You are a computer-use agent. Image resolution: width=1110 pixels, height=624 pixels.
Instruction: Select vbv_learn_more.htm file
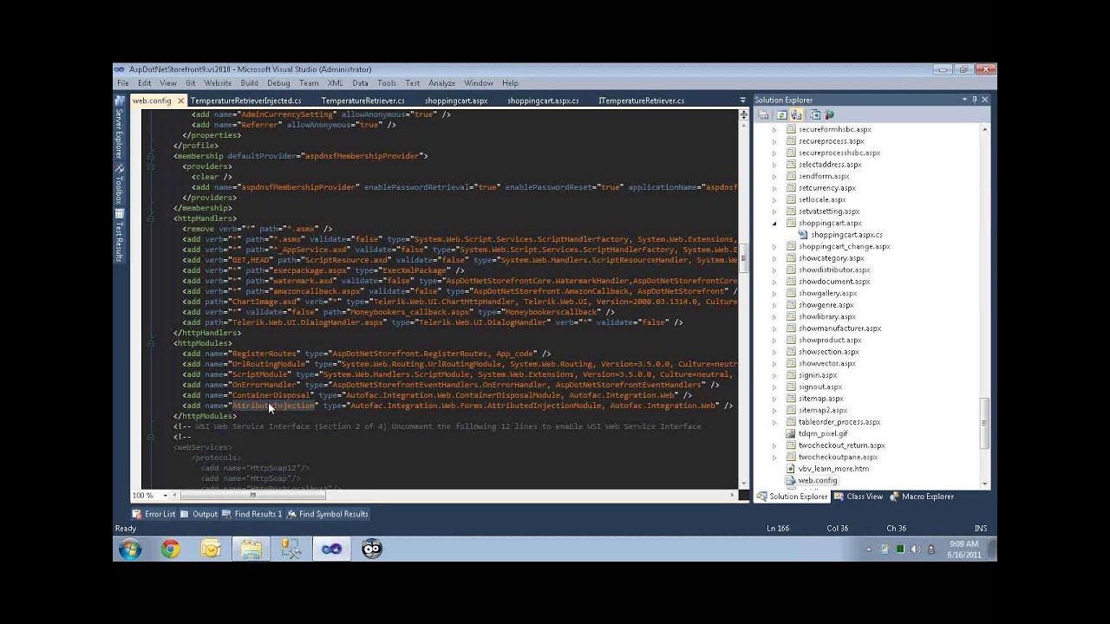pyautogui.click(x=833, y=469)
